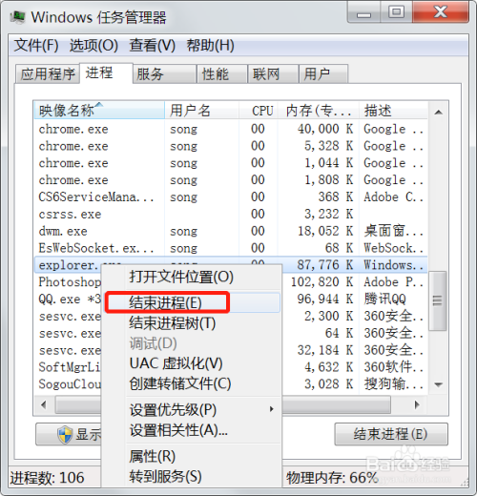Select the CS6ServiceMana... process row
477x496 pixels.
click(231, 197)
